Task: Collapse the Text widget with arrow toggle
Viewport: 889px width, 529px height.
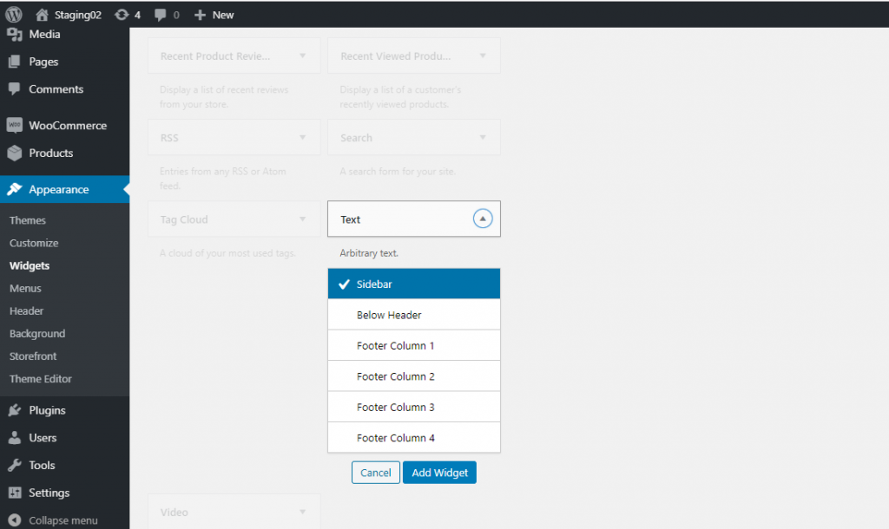Action: [483, 219]
